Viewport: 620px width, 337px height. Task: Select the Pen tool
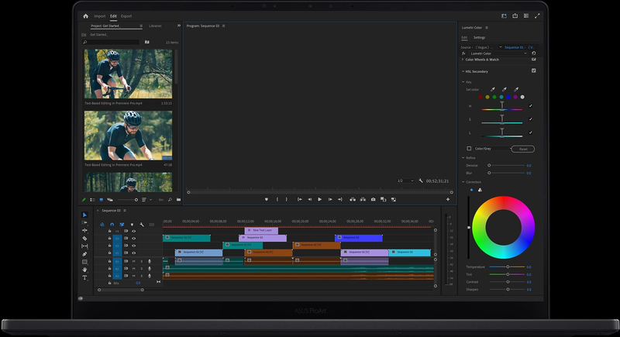tap(84, 254)
